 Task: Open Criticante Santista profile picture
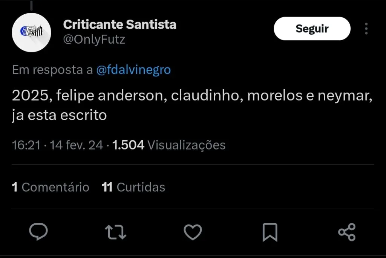tap(32, 32)
